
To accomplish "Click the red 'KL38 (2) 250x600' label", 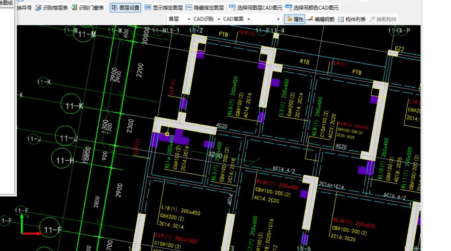I will (353, 126).
